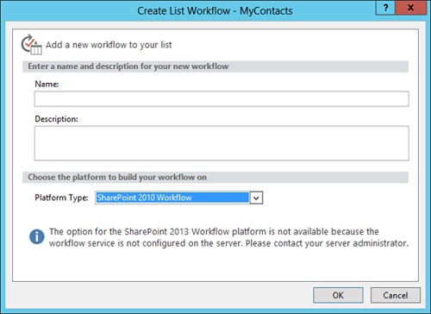Click the workflow list icon beside the heading
The image size is (431, 314).
[31, 45]
